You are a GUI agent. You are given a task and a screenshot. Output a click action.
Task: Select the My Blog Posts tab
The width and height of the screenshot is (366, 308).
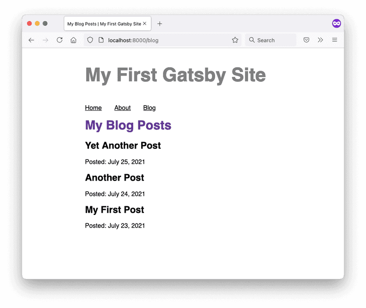coord(104,24)
